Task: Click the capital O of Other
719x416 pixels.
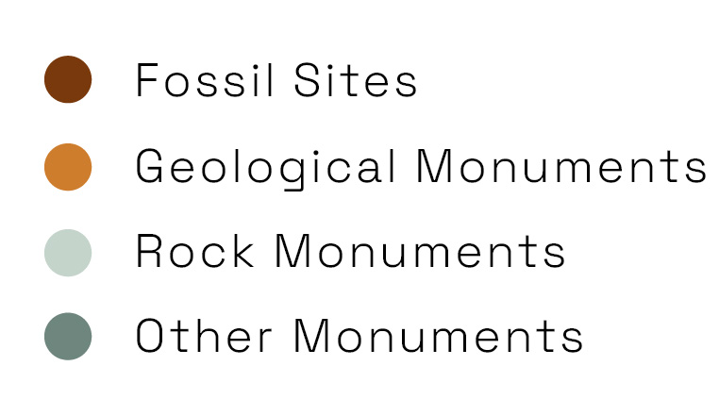Action: click(150, 336)
